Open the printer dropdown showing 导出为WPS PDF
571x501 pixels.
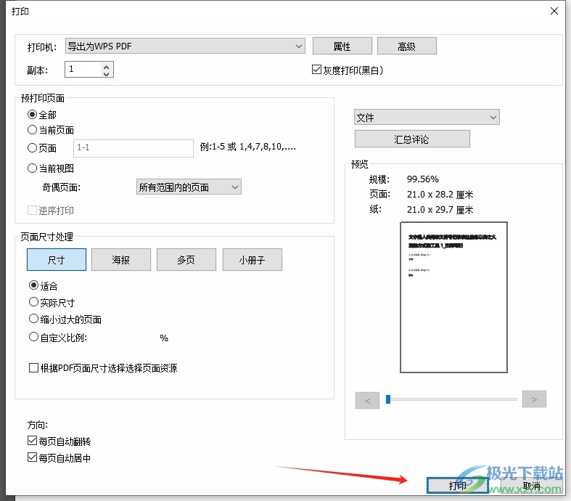pos(185,46)
